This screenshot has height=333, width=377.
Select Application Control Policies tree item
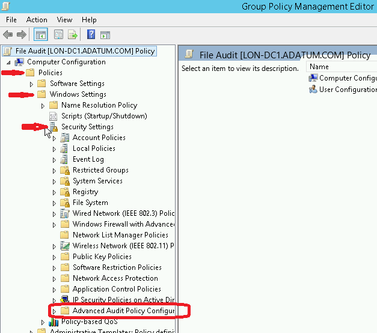[x=117, y=289]
